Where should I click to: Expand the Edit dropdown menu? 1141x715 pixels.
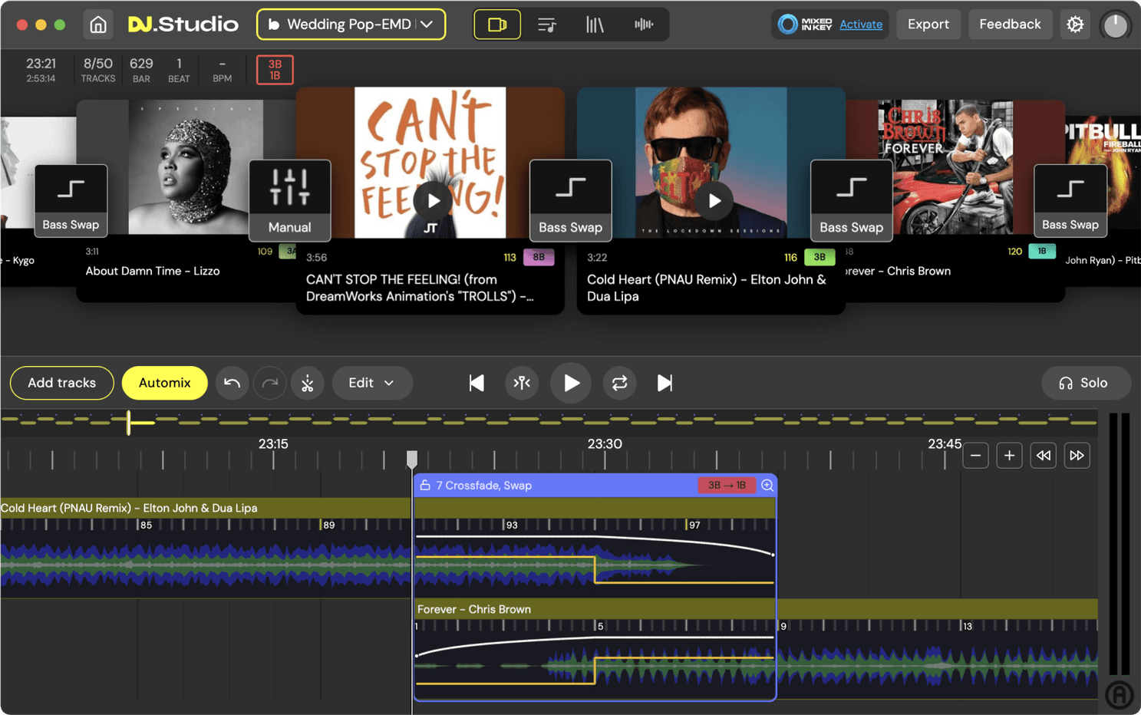click(x=371, y=383)
